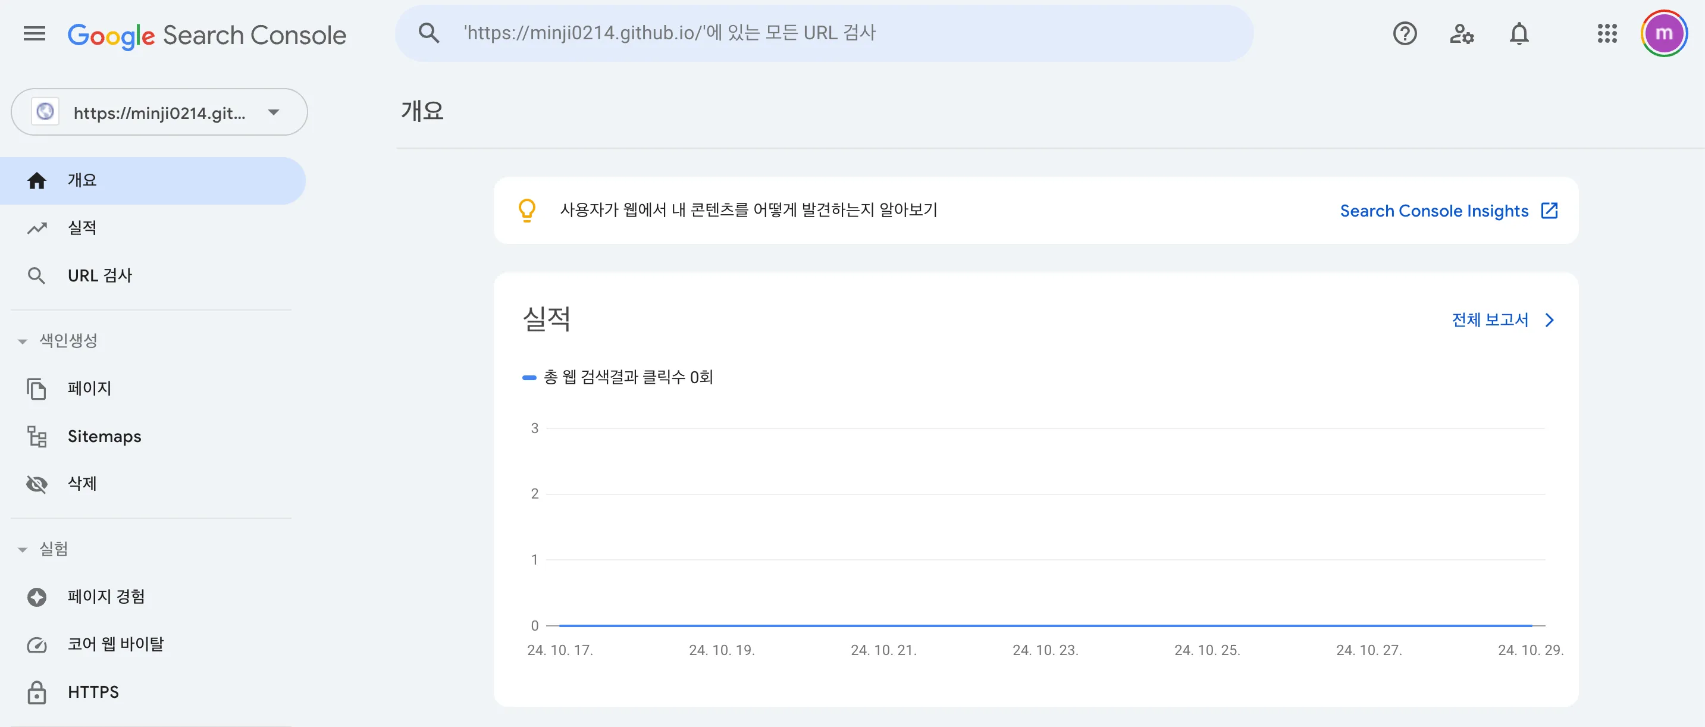Collapse the 색인생성 section
This screenshot has height=727, width=1705.
point(23,341)
